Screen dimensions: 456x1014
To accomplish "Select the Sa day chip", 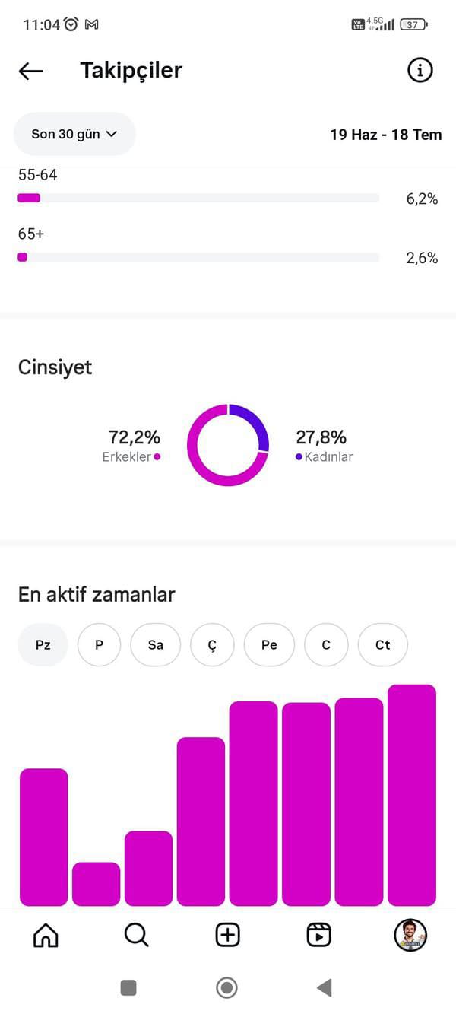I will (156, 644).
